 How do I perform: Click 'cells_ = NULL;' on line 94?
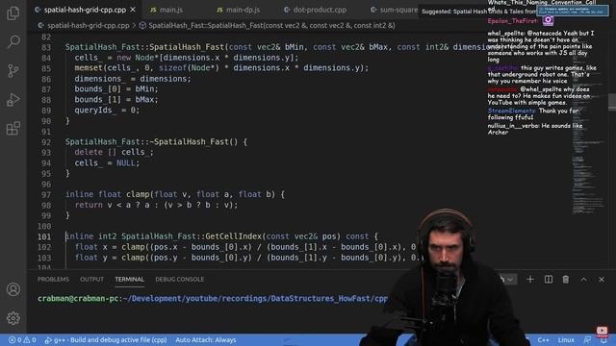pyautogui.click(x=107, y=162)
